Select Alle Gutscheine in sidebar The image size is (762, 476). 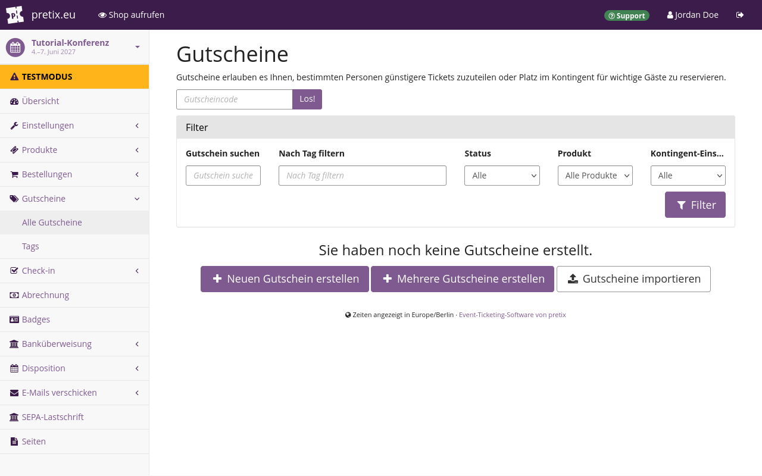[x=74, y=223]
